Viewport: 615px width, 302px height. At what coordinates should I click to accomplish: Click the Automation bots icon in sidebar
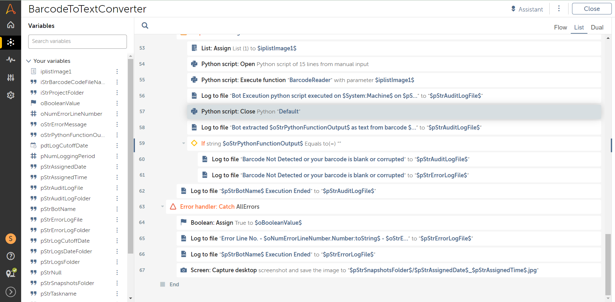11,42
